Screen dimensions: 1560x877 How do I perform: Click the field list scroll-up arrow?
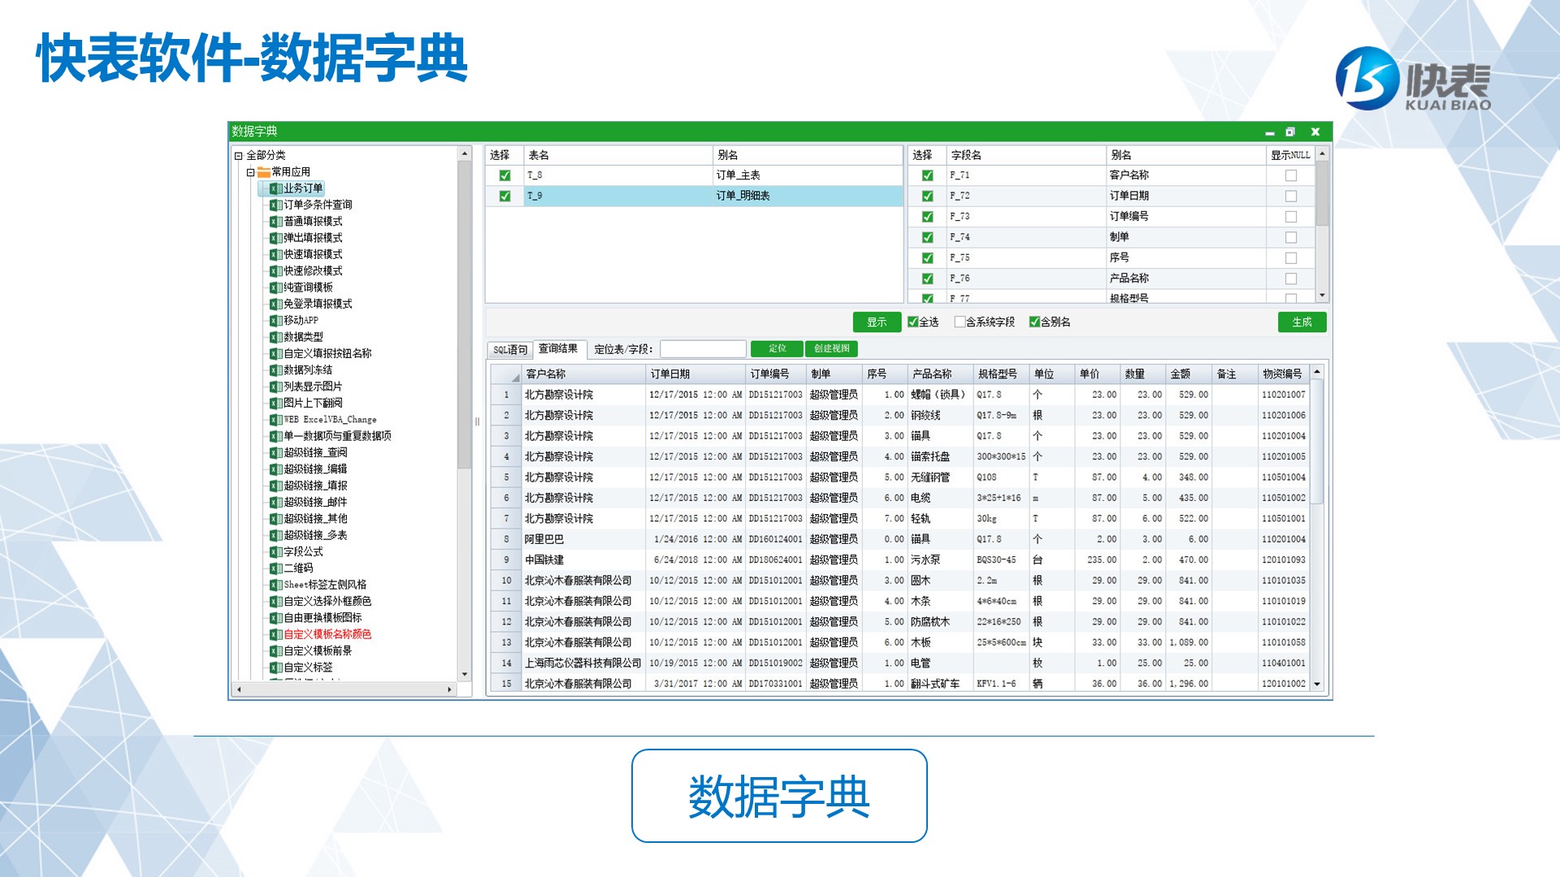point(1322,153)
